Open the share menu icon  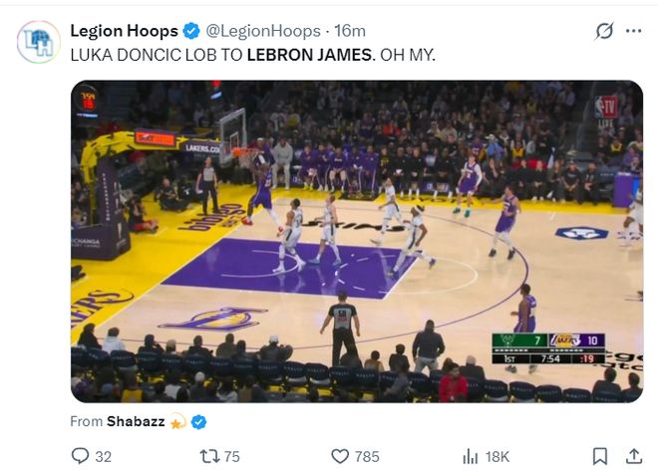(x=633, y=456)
